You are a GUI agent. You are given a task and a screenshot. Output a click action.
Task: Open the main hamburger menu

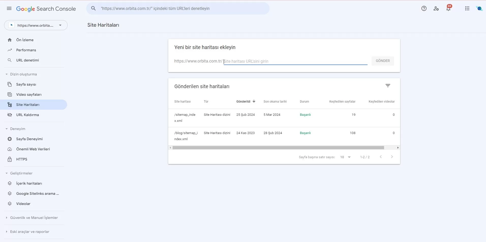(9, 8)
